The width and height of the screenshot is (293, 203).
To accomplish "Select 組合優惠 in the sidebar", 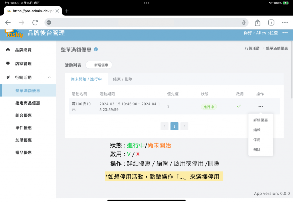I will point(23,115).
